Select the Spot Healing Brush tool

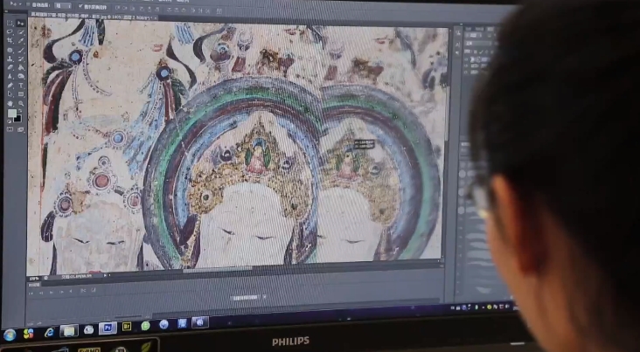click(10, 50)
